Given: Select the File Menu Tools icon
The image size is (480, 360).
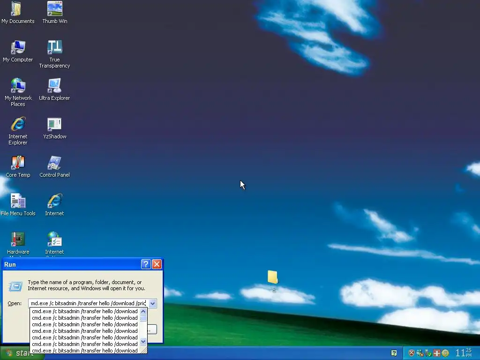Looking at the screenshot, I should [x=18, y=205].
